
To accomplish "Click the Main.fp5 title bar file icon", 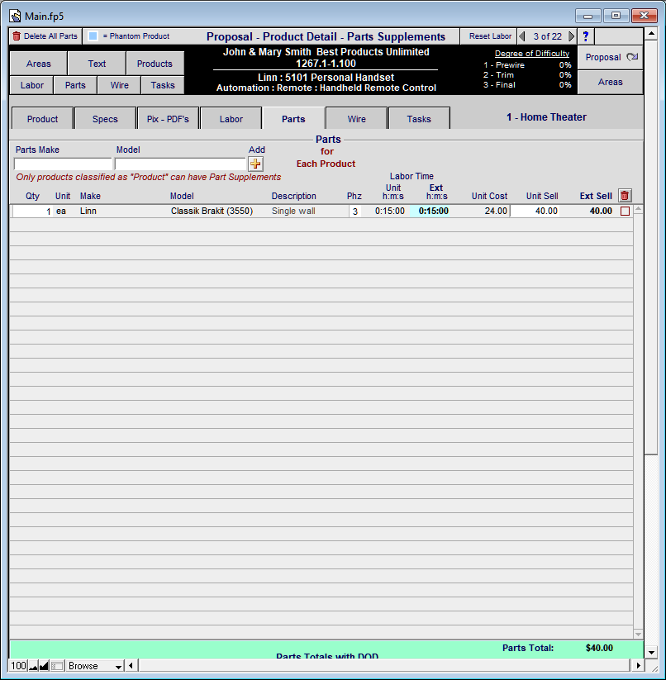I will tap(16, 16).
